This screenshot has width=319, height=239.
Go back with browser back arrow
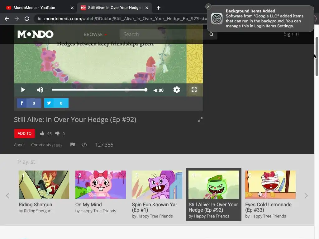tap(7, 19)
